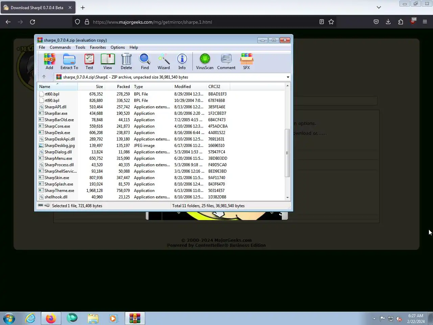Click the Test archive icon

point(89,61)
